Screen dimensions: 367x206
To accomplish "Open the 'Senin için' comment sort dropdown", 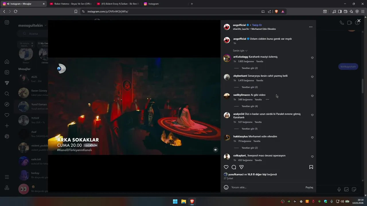I will coord(240,51).
